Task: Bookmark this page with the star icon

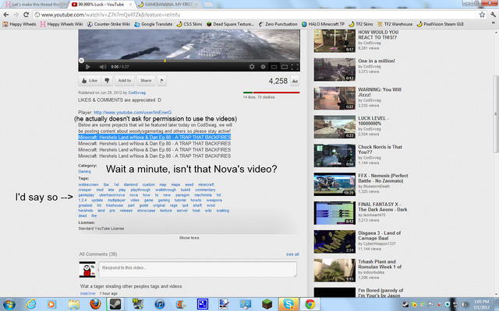Action: tap(482, 15)
